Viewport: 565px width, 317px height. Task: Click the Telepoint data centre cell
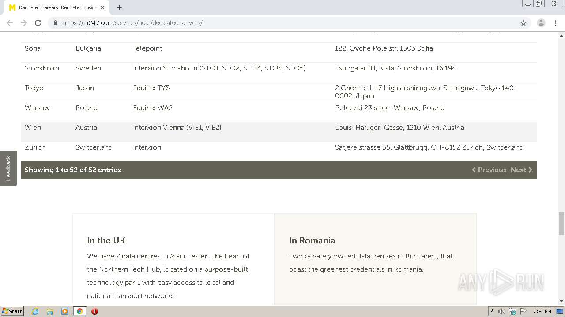tap(147, 48)
